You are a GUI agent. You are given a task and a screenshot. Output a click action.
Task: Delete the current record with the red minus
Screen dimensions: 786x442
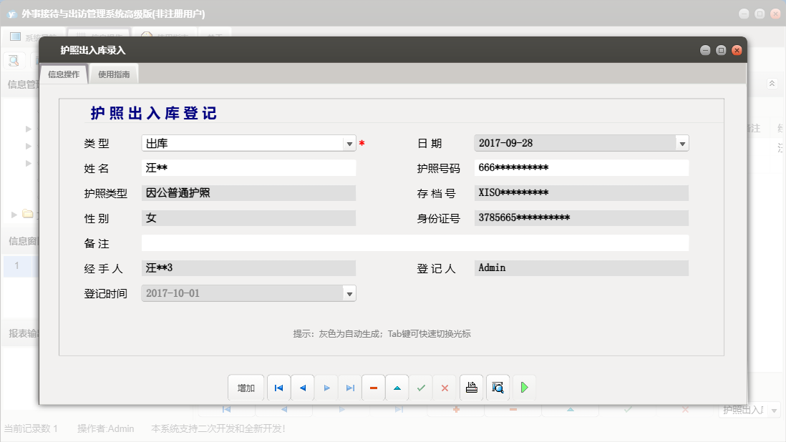pyautogui.click(x=373, y=387)
